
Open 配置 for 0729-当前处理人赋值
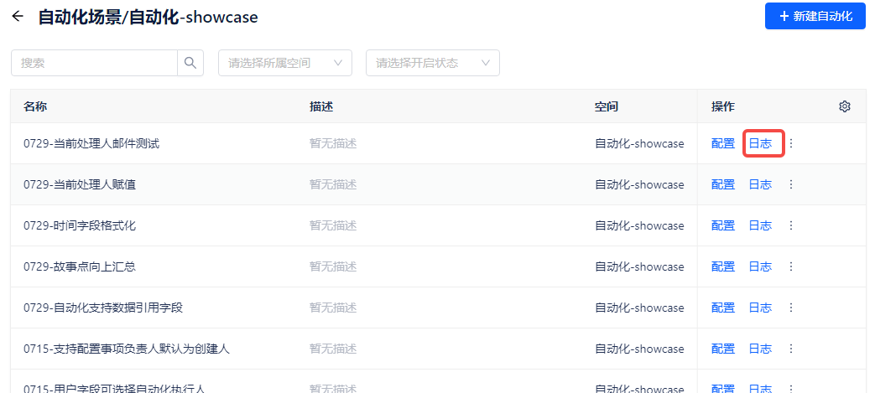pos(723,184)
